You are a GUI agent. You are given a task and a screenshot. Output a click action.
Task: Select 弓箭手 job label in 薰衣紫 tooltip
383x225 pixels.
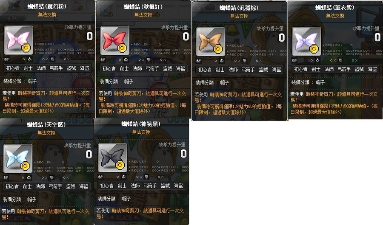(344, 69)
